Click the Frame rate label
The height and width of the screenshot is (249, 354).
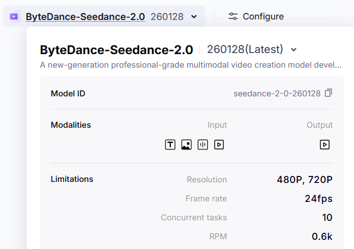click(x=207, y=199)
